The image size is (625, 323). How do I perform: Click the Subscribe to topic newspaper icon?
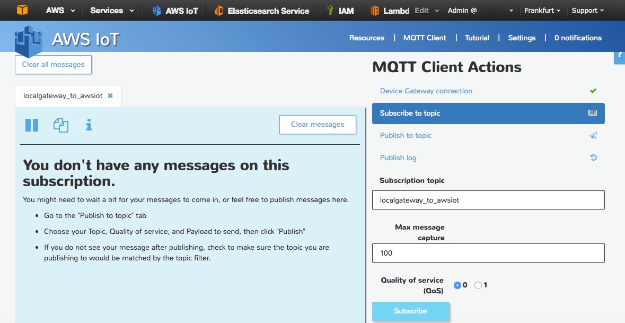tap(593, 113)
